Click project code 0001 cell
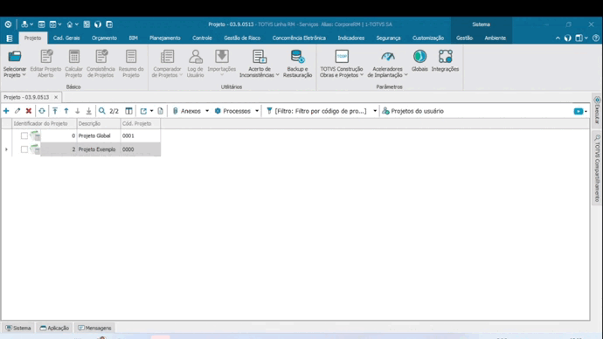Viewport: 603px width, 339px height. point(141,135)
